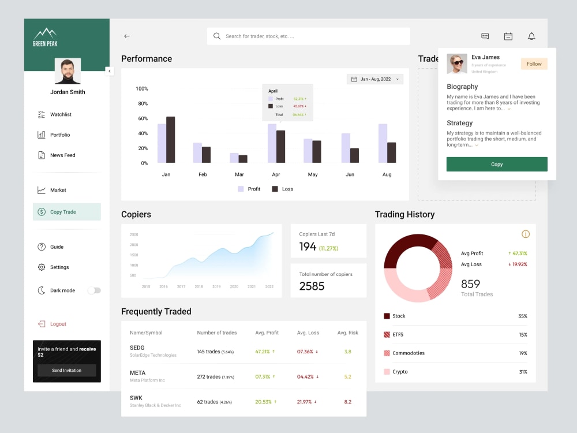Screen dimensions: 577x433
Task: Click the total copiers value 2585
Action: tap(312, 286)
